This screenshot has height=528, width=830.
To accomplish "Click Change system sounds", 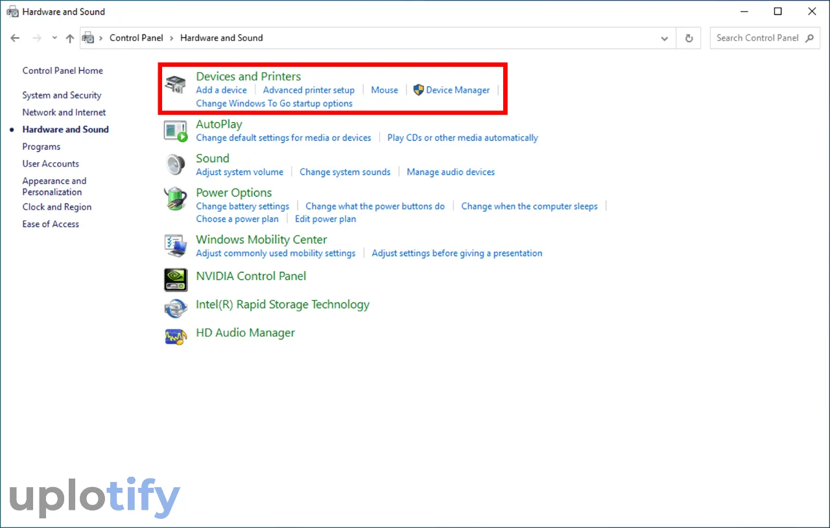I will click(x=345, y=172).
